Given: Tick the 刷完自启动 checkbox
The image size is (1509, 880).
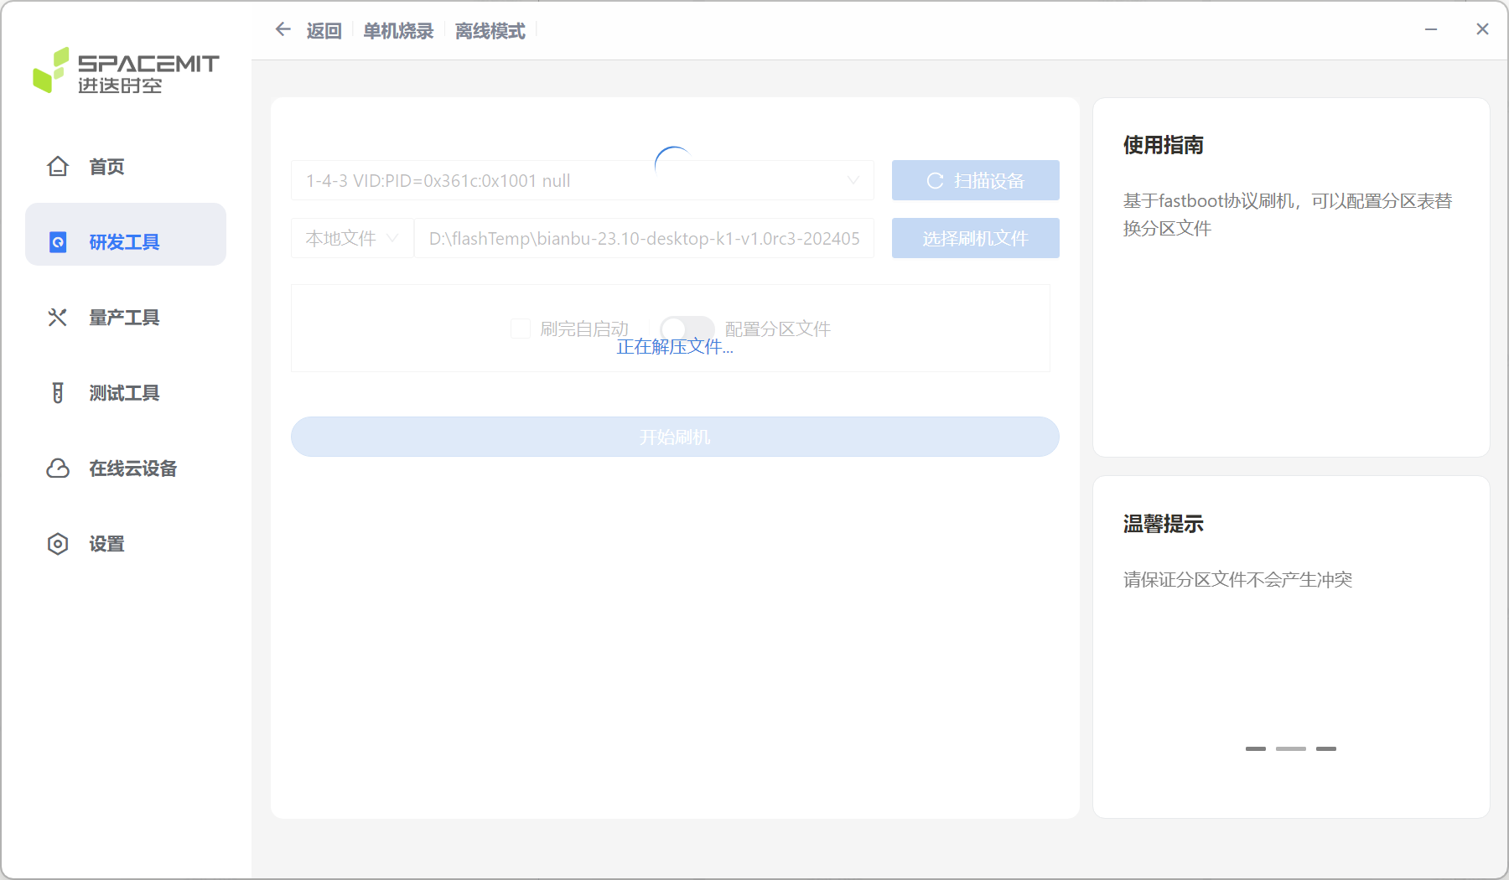Looking at the screenshot, I should point(521,329).
